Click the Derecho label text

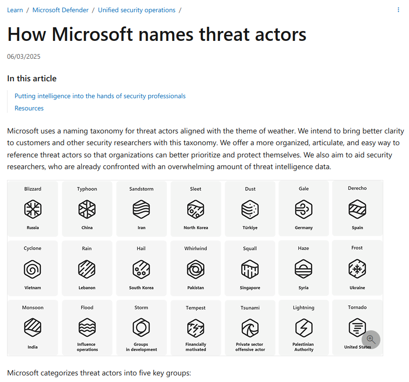pos(357,188)
